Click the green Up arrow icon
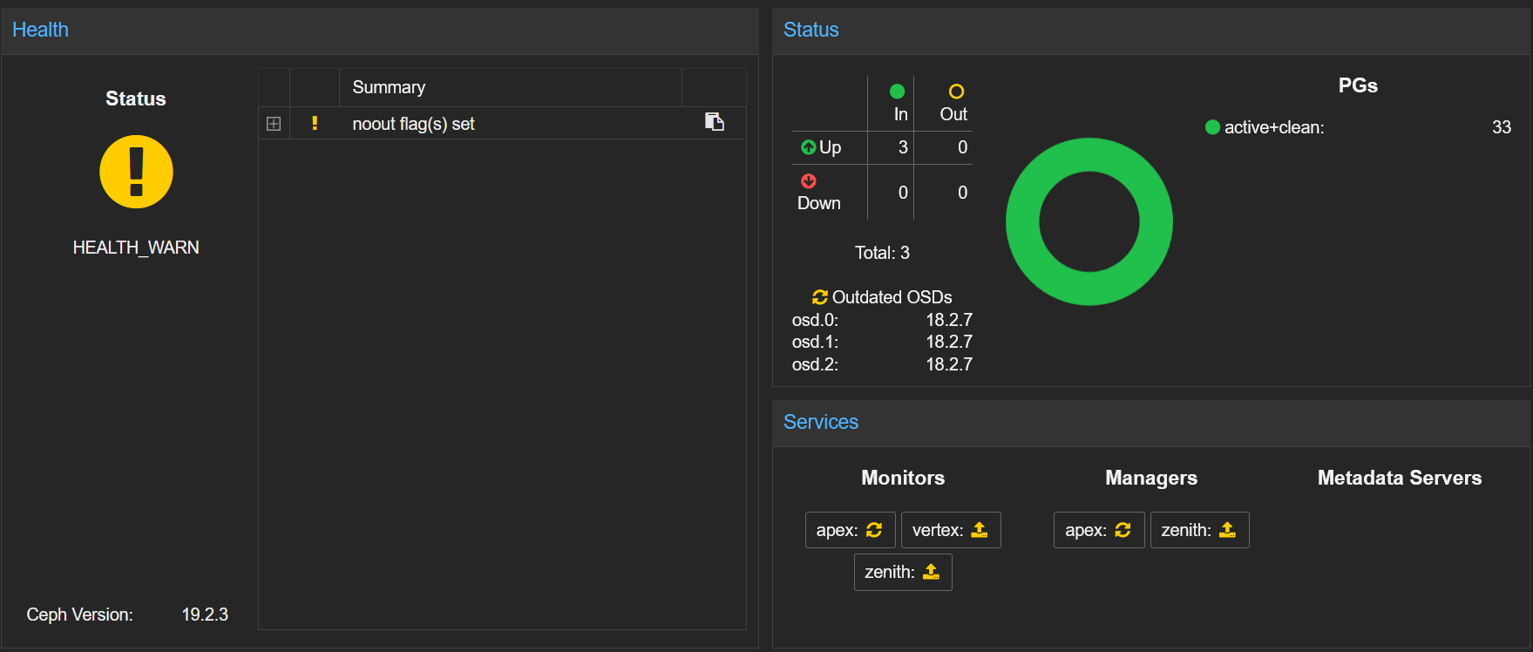 [809, 147]
